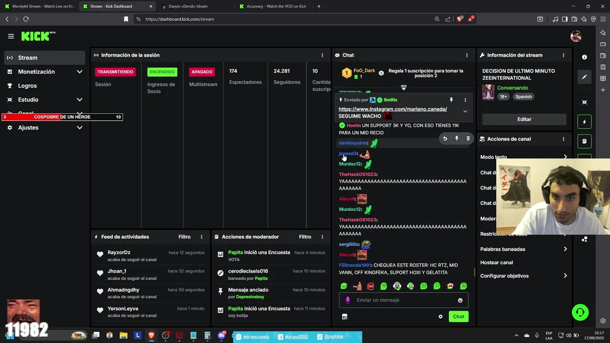Click FoO_Dark top gifter name
Image resolution: width=610 pixels, height=343 pixels.
[x=364, y=71]
